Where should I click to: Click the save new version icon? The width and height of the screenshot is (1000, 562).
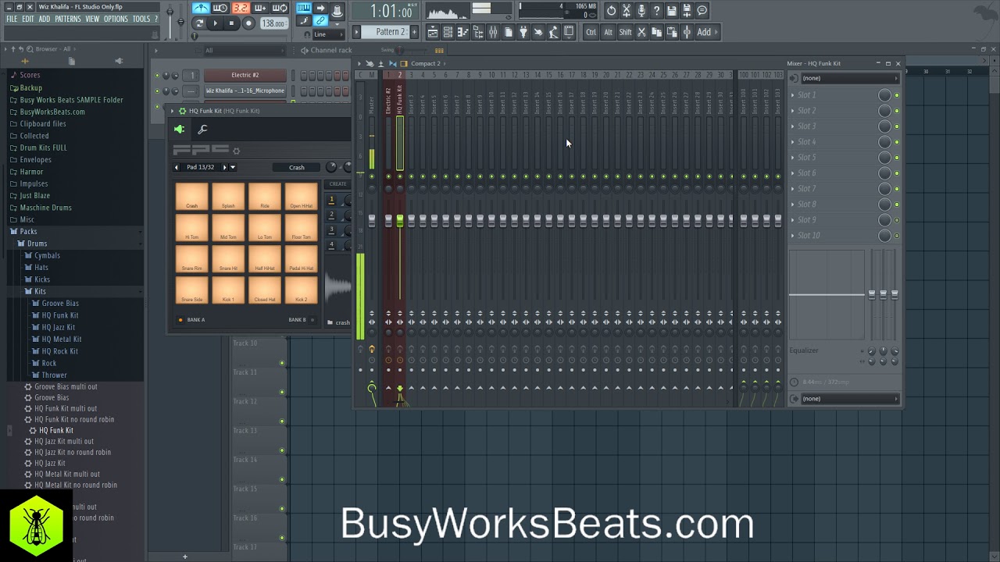[x=687, y=11]
